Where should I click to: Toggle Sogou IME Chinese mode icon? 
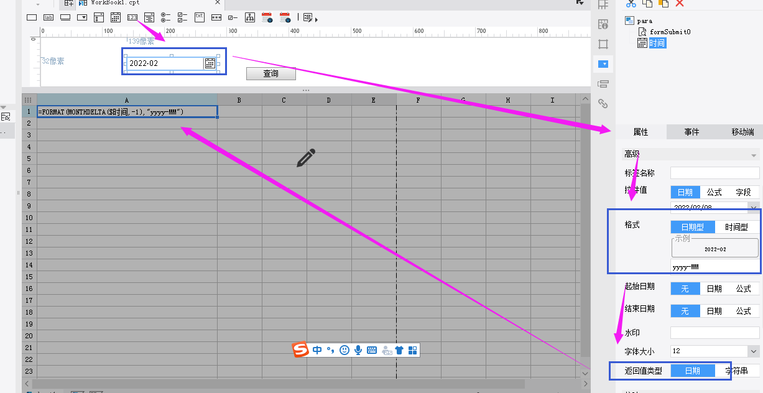pos(317,350)
